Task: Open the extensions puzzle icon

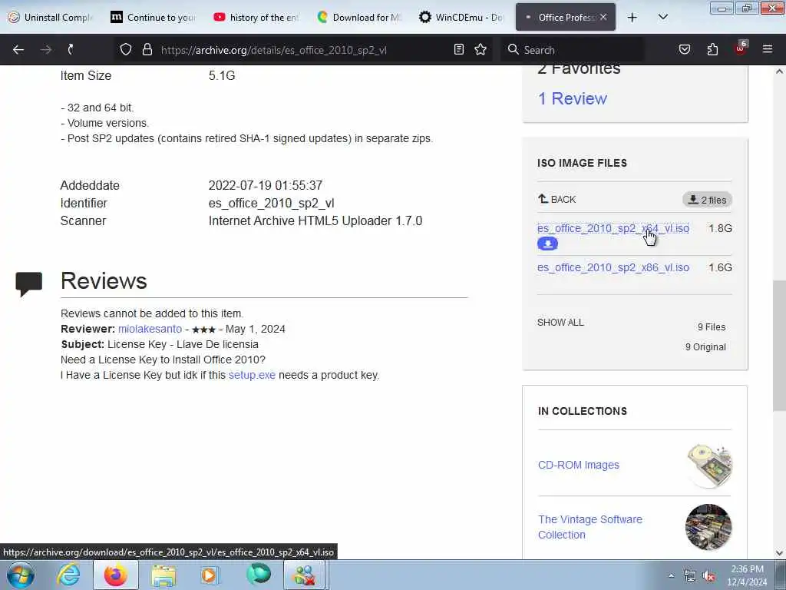Action: coord(712,50)
